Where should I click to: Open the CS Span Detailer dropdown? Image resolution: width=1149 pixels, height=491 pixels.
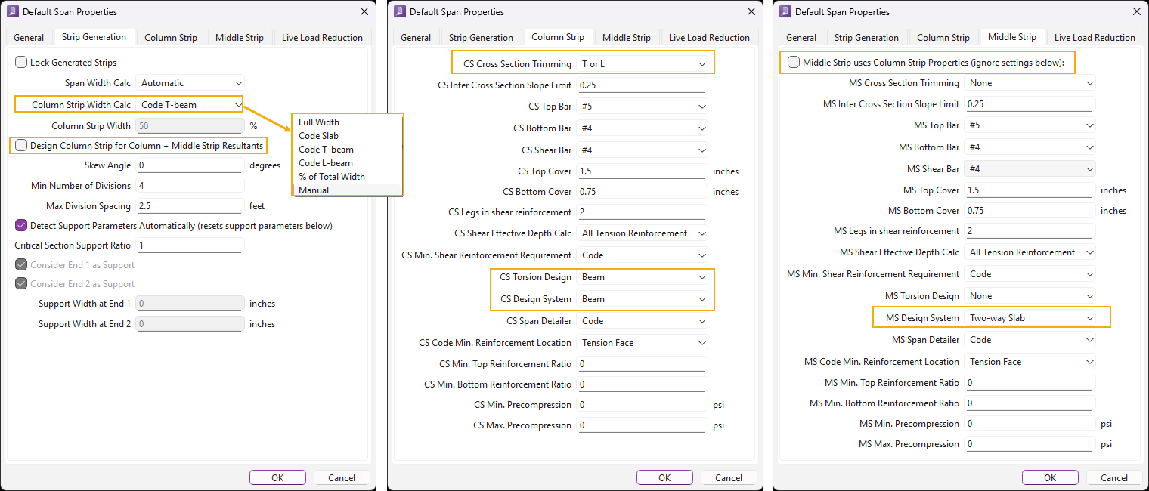642,321
